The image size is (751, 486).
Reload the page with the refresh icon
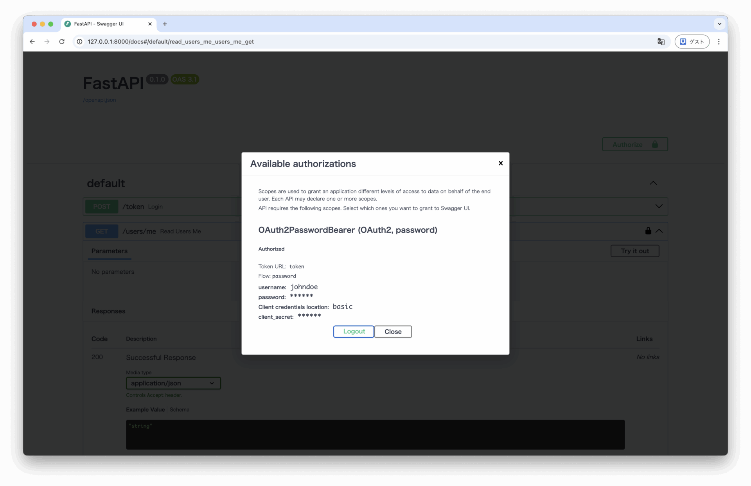click(62, 41)
